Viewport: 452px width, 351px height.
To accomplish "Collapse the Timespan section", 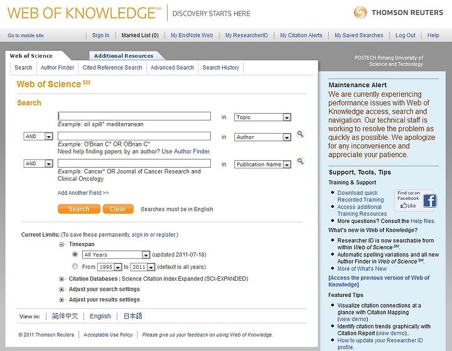I will (62, 245).
